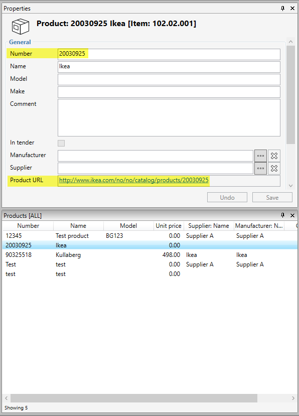The height and width of the screenshot is (416, 299).
Task: Pin the Properties panel
Action: click(282, 8)
